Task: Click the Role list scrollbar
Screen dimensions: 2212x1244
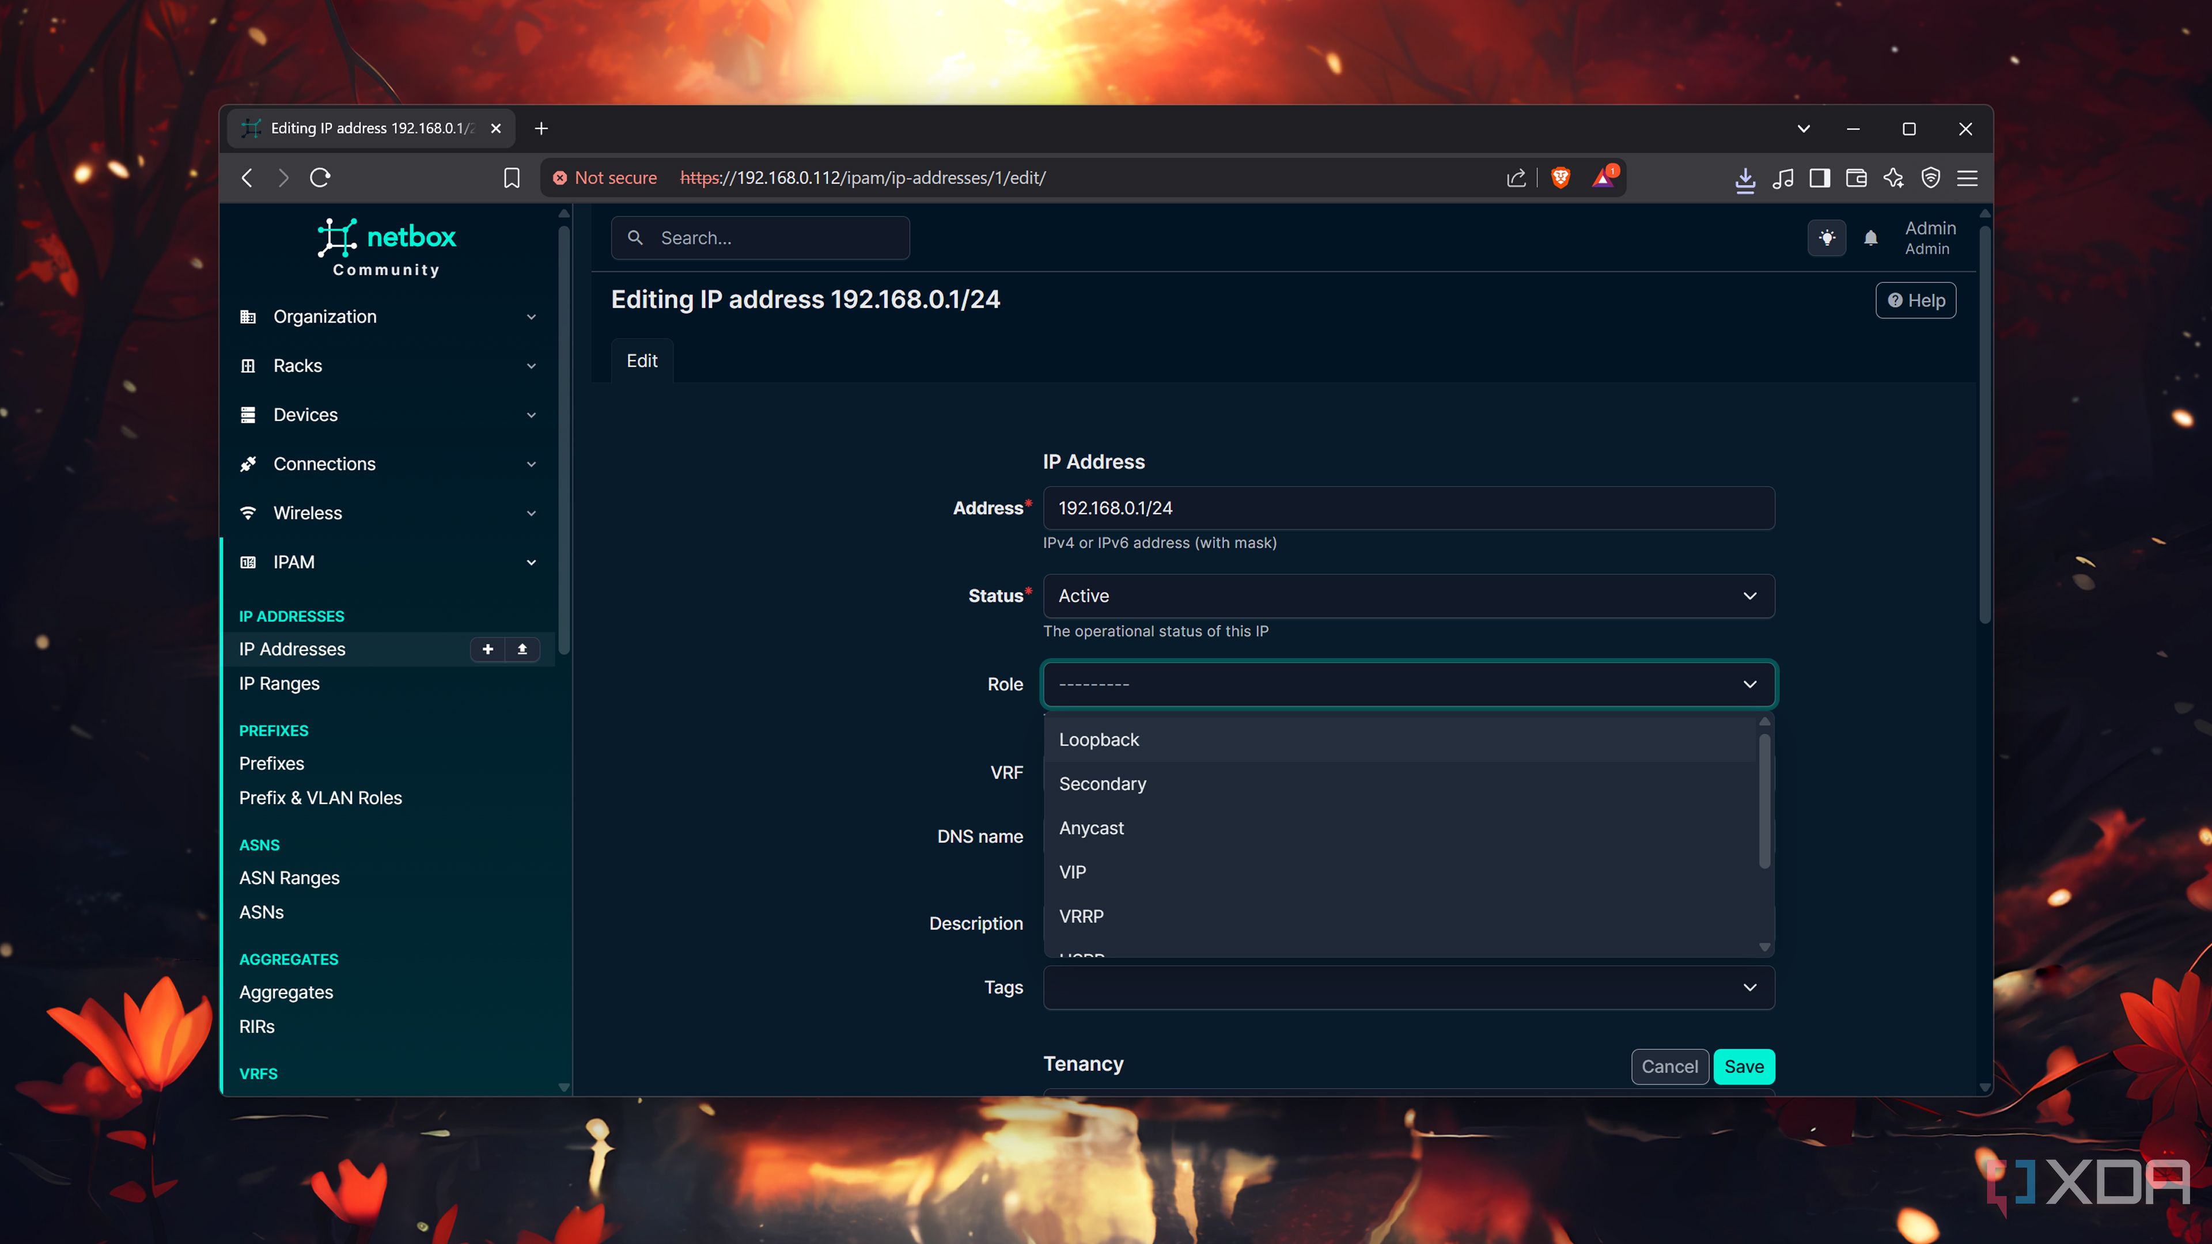Action: (x=1764, y=800)
